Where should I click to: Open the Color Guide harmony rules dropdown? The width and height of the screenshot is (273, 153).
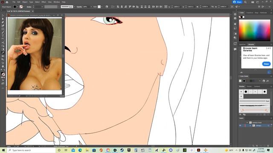tap(260, 81)
